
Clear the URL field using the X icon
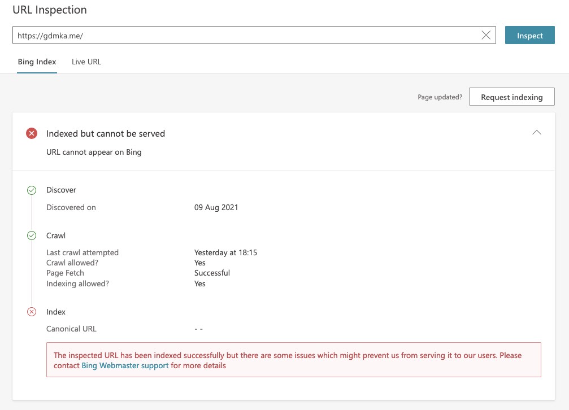pyautogui.click(x=486, y=35)
